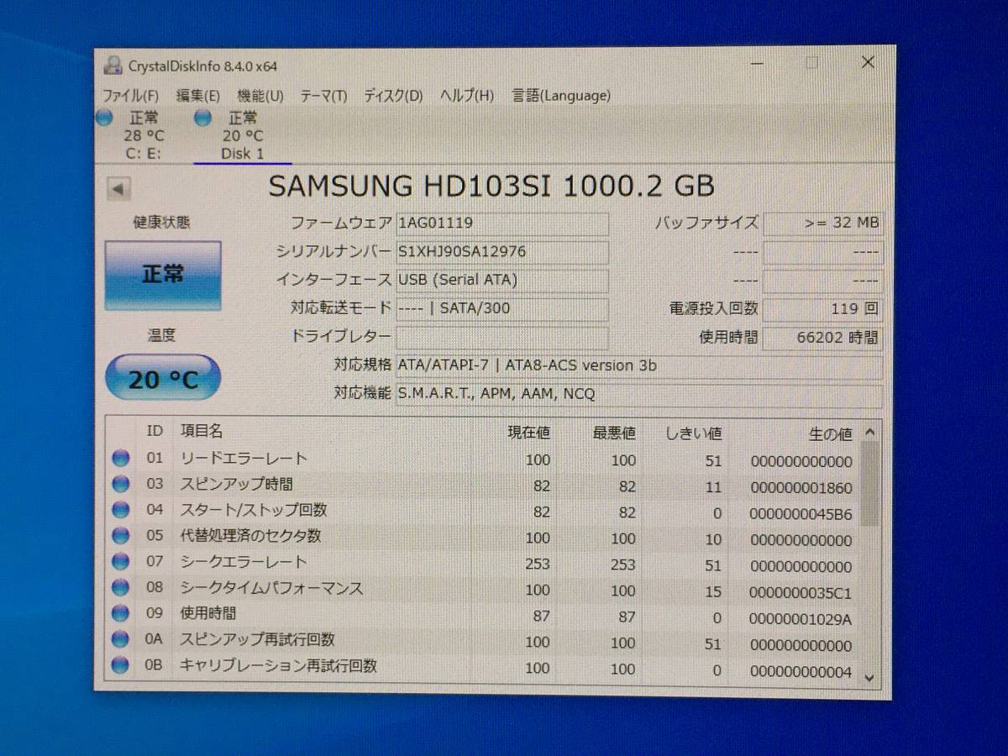Click raw value 00000001029A
The width and height of the screenshot is (1008, 756).
tap(801, 620)
